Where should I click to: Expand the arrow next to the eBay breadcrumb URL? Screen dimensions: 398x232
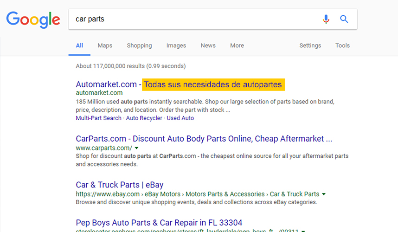click(324, 194)
